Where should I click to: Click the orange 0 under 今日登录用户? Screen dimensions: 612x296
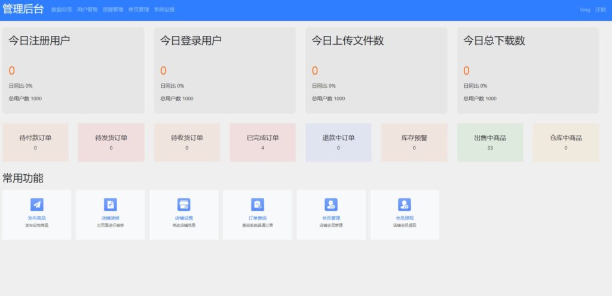(163, 71)
